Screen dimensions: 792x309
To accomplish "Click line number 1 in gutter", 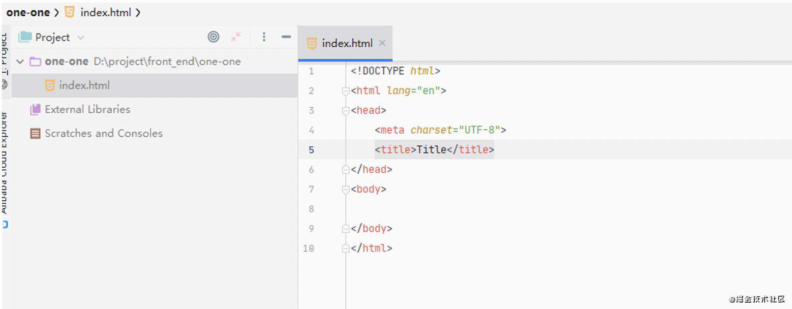I will (x=311, y=71).
